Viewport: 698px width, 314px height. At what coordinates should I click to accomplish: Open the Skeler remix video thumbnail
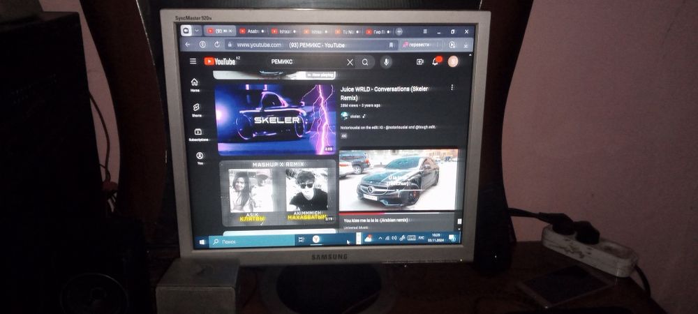point(275,119)
